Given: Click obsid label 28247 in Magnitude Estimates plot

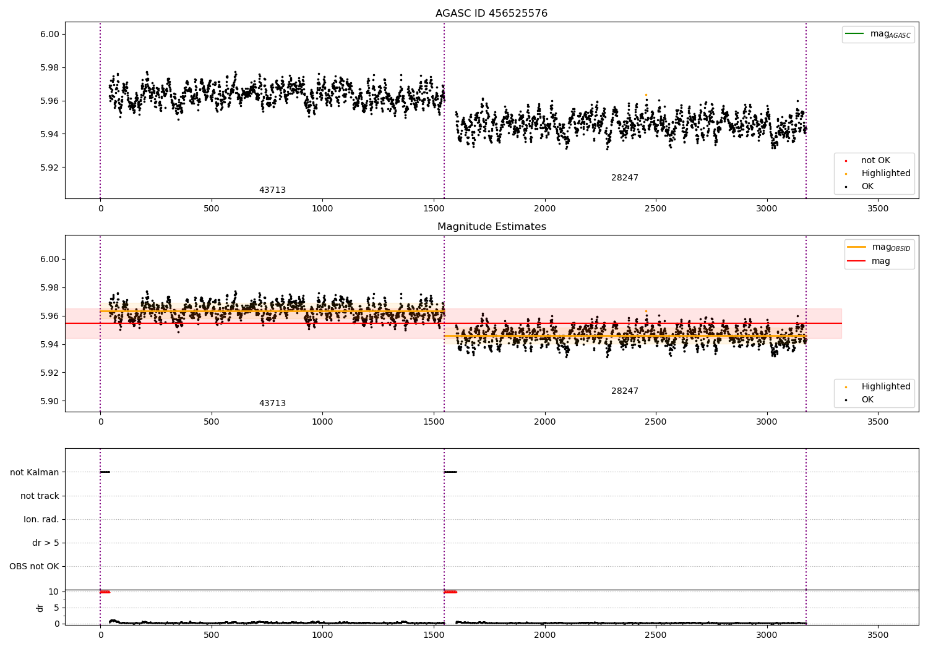Looking at the screenshot, I should pyautogui.click(x=625, y=391).
